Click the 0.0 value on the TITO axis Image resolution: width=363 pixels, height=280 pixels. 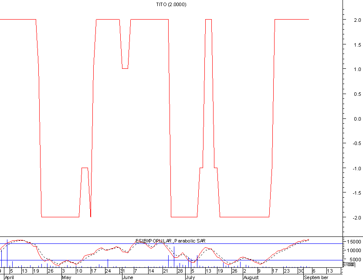(x=357, y=119)
